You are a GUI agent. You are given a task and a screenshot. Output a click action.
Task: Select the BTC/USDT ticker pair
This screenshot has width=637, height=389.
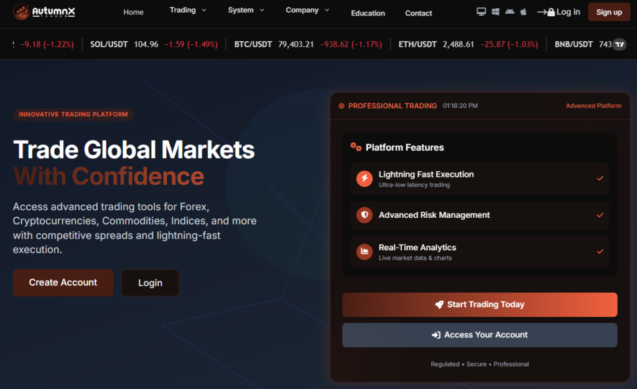(253, 44)
